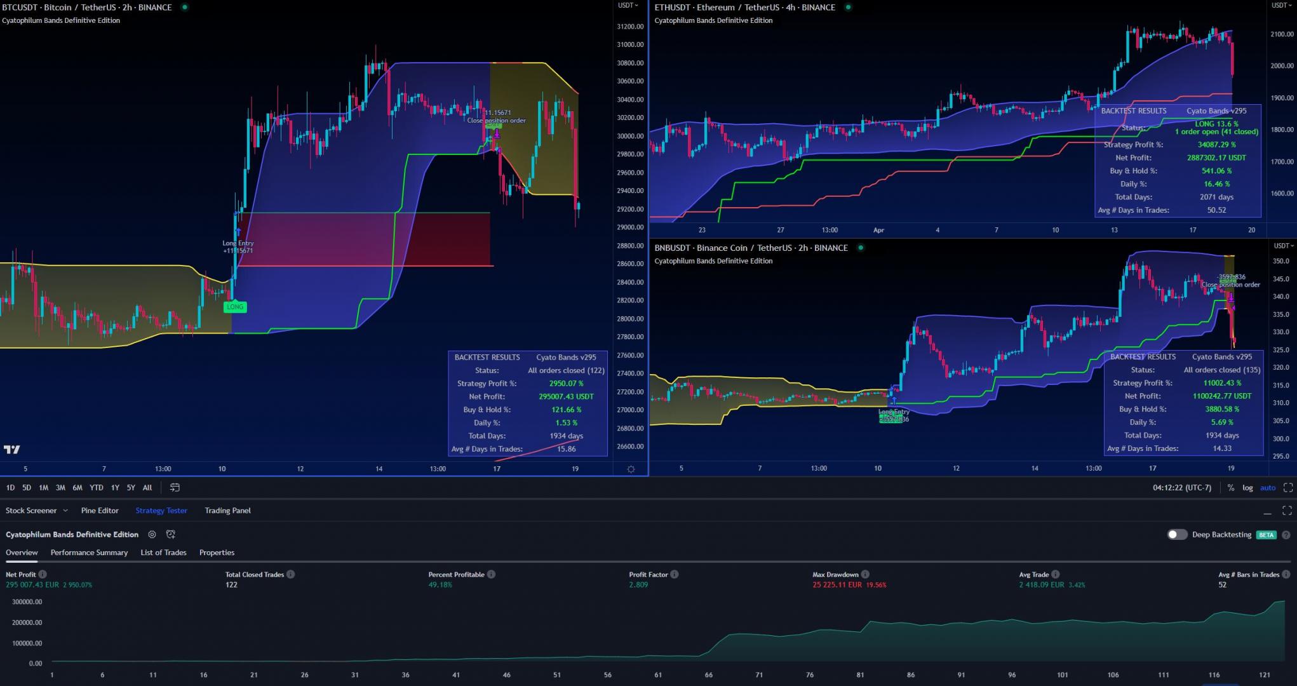Image resolution: width=1297 pixels, height=686 pixels.
Task: Click Cyatophilum Bands indicator label on BTC chart
Action: click(61, 20)
